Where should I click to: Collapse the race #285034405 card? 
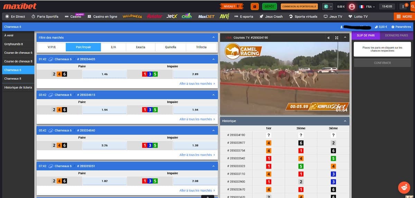click(213, 59)
